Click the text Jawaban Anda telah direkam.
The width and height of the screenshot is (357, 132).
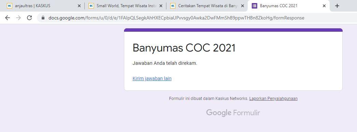165,63
